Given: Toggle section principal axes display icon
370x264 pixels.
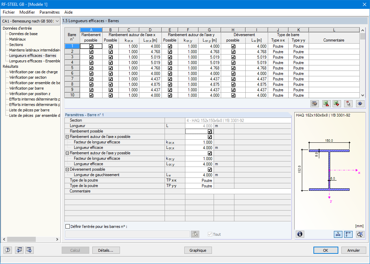Looking at the screenshot, I should tap(348, 234).
